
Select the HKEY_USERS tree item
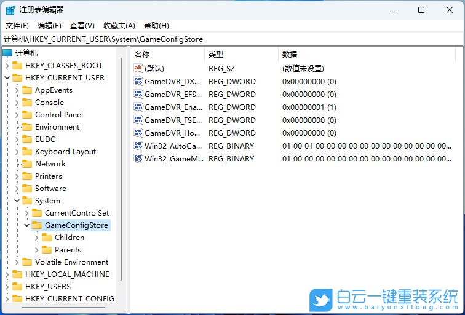click(48, 287)
